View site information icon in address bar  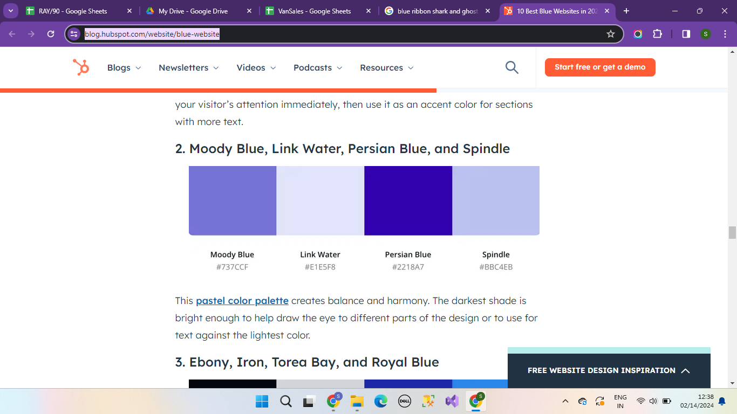coord(74,34)
